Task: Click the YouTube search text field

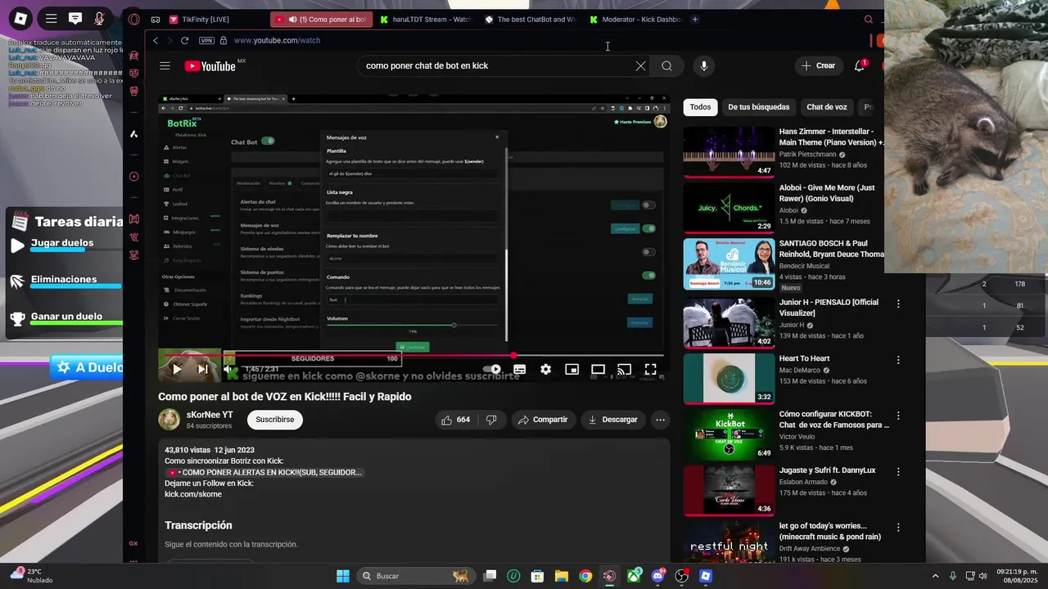Action: 495,65
